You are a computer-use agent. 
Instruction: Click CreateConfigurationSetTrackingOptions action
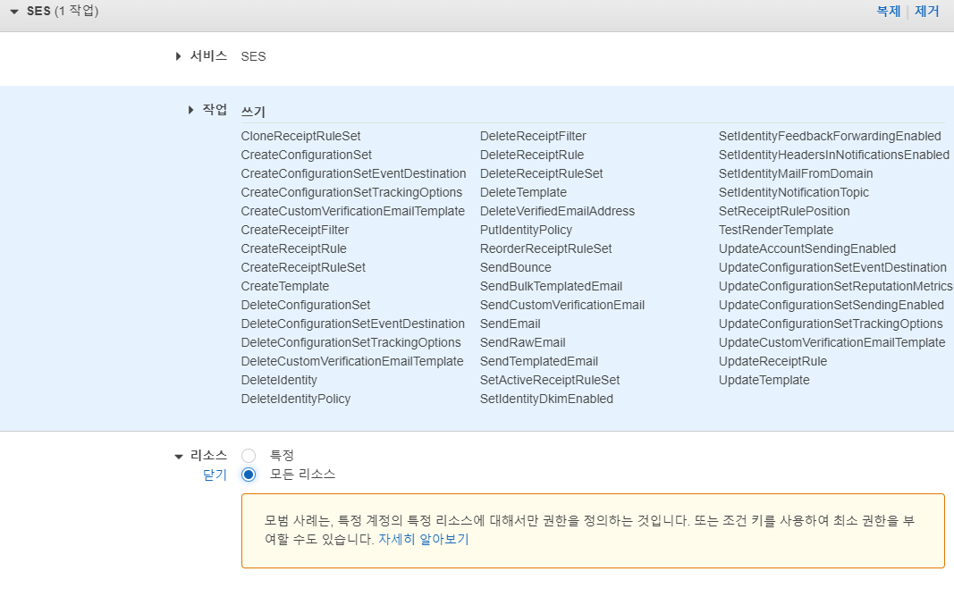tap(351, 193)
